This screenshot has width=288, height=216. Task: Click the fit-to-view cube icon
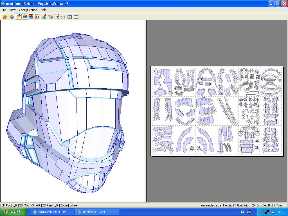click(57, 17)
